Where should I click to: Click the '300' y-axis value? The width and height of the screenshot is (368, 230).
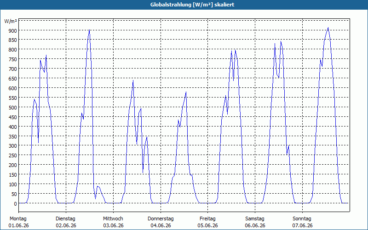tap(13, 146)
